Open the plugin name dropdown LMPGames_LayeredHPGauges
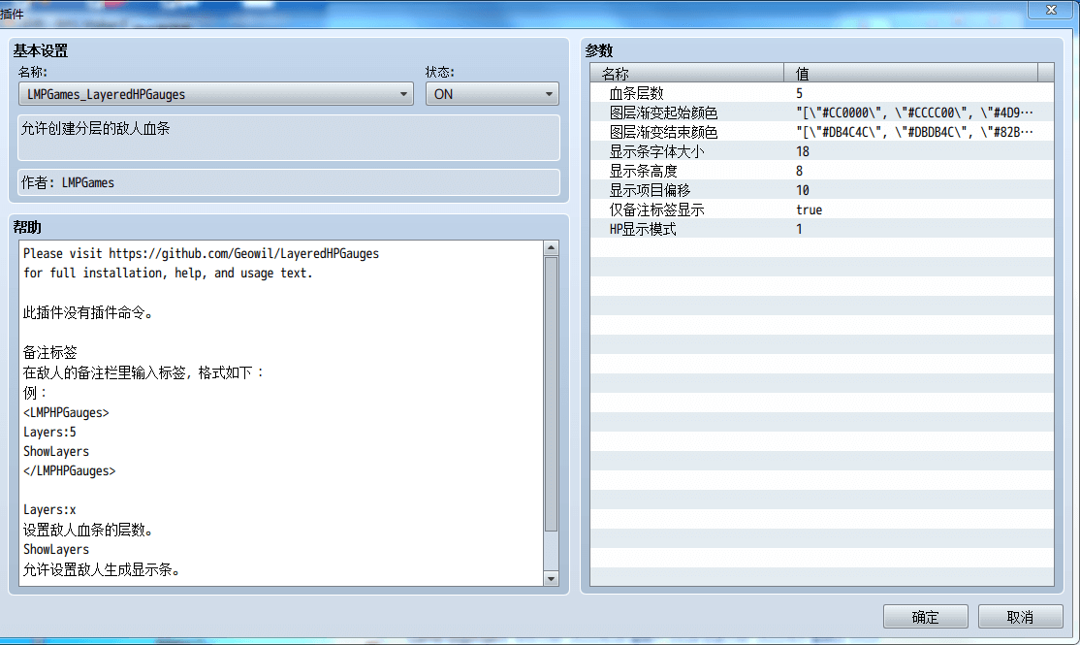This screenshot has width=1080, height=645. click(x=215, y=94)
